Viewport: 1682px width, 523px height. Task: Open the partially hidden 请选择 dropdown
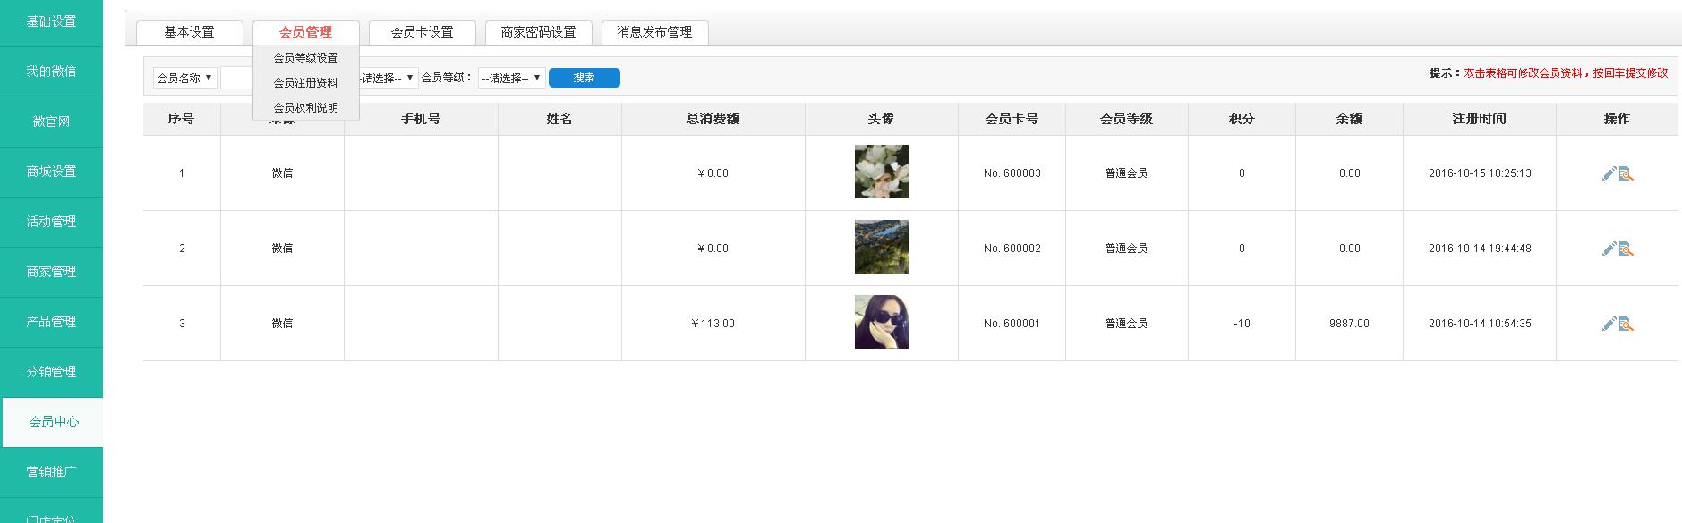pyautogui.click(x=389, y=78)
